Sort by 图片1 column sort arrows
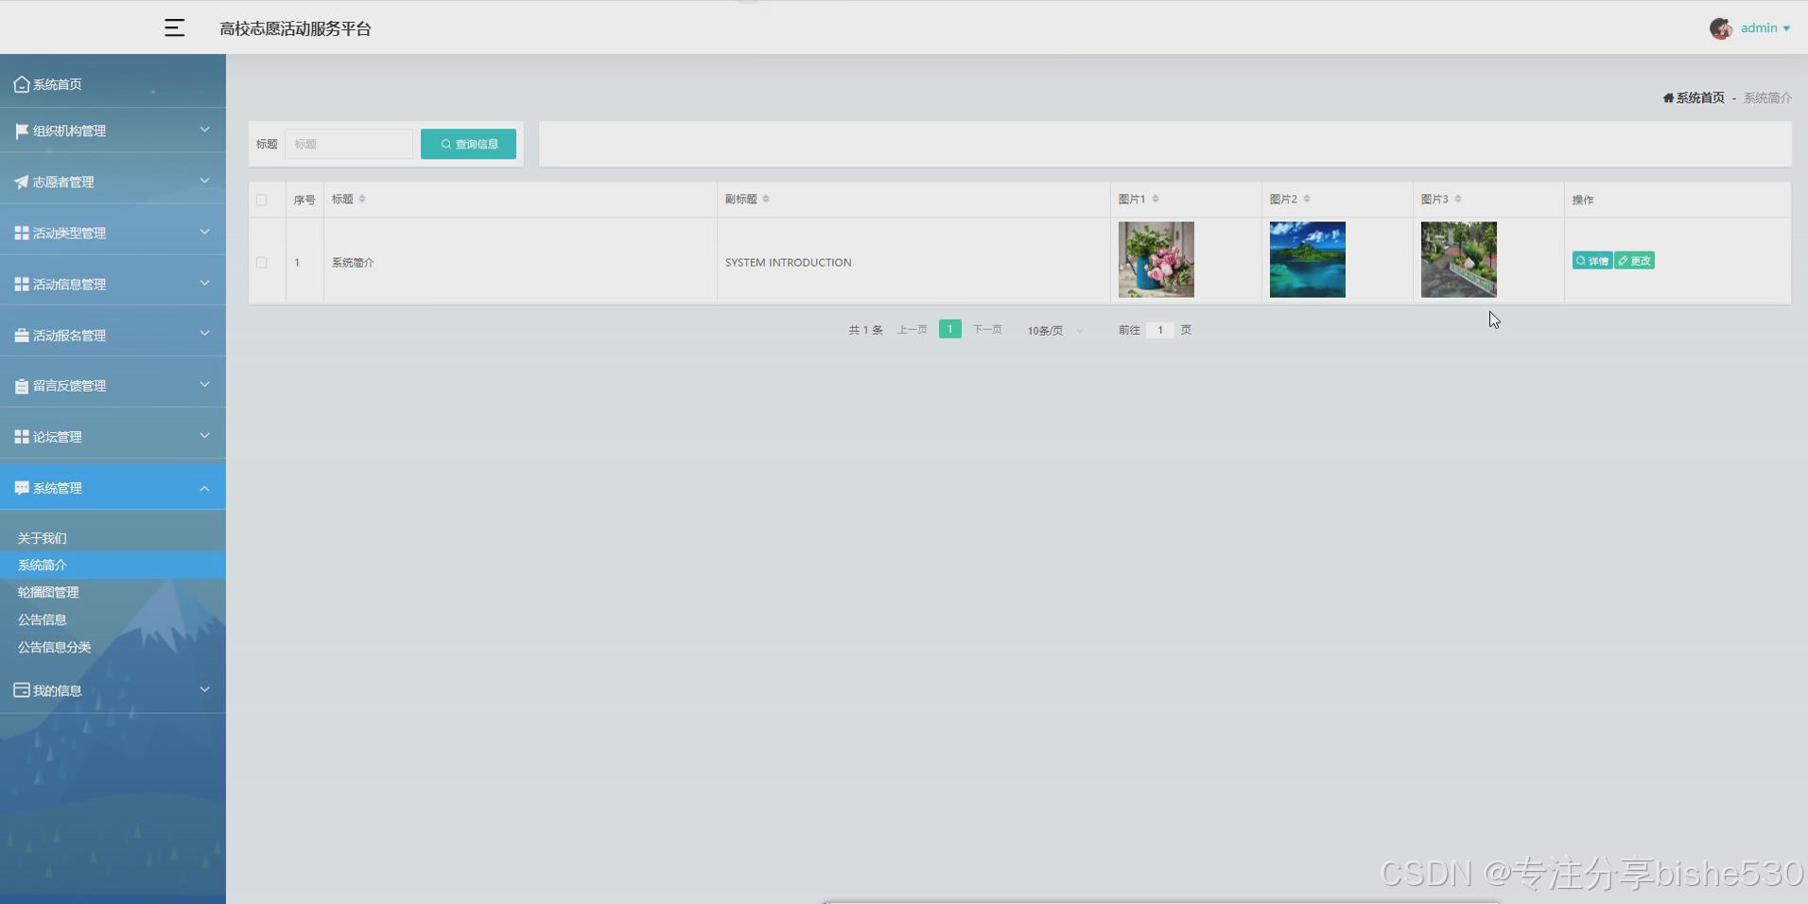 click(1156, 199)
